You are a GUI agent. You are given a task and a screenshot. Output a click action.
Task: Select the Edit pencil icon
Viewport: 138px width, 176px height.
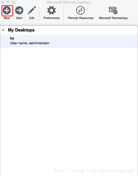(32, 10)
